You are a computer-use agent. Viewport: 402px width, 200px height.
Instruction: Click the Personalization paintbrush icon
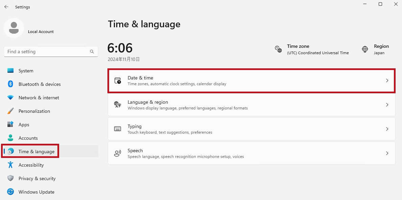pos(10,111)
